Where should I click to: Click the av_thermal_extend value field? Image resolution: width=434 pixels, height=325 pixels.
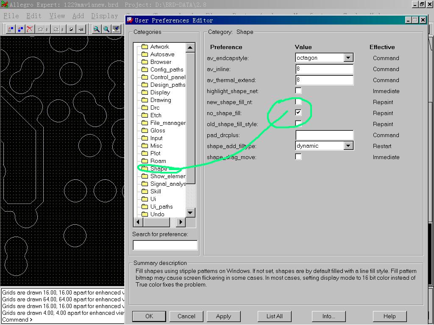(x=324, y=80)
